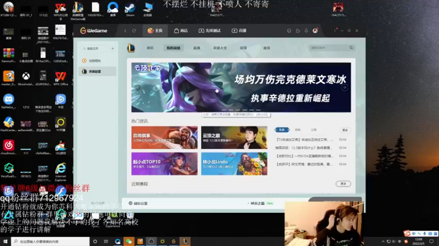This screenshot has width=439, height=246.
Task: Select the 英雄大全 sub-tab
Action: (x=220, y=48)
